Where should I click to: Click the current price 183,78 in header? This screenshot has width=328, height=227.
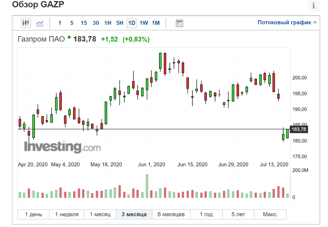(85, 39)
